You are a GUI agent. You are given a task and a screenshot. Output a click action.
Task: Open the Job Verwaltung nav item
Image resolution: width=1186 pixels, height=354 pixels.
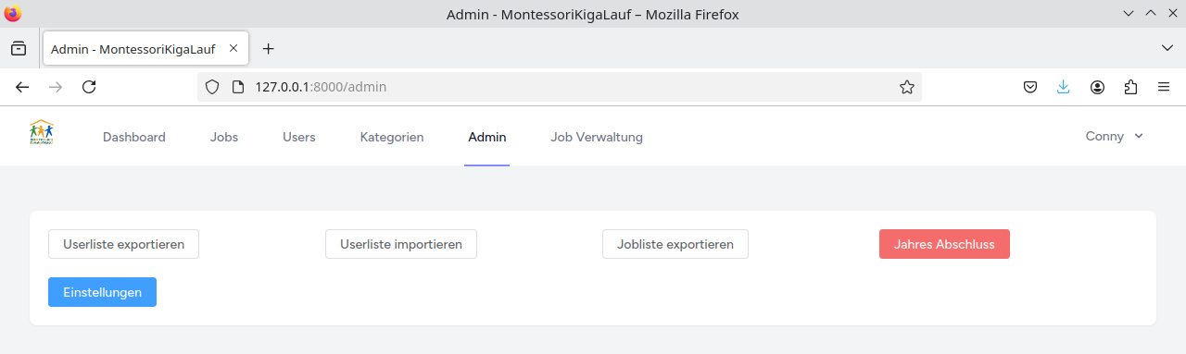point(597,137)
